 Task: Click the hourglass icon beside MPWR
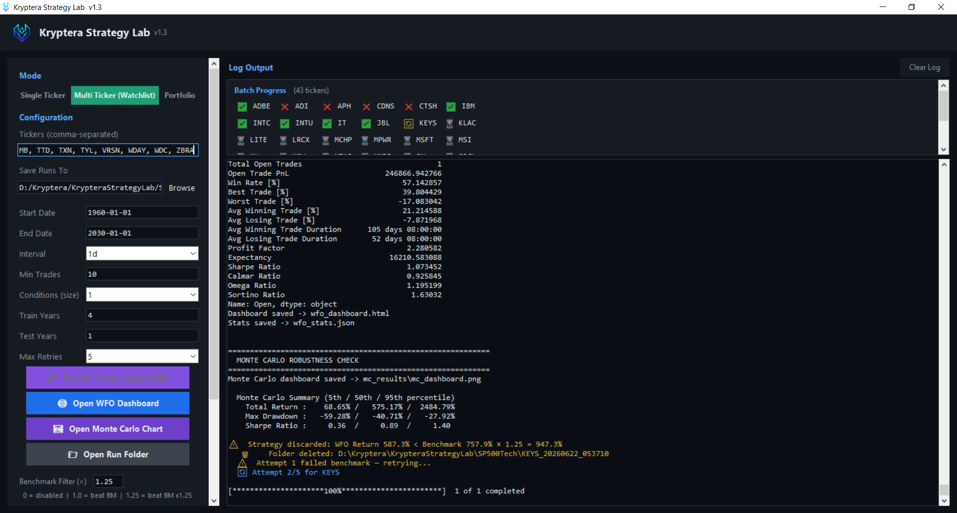click(365, 140)
